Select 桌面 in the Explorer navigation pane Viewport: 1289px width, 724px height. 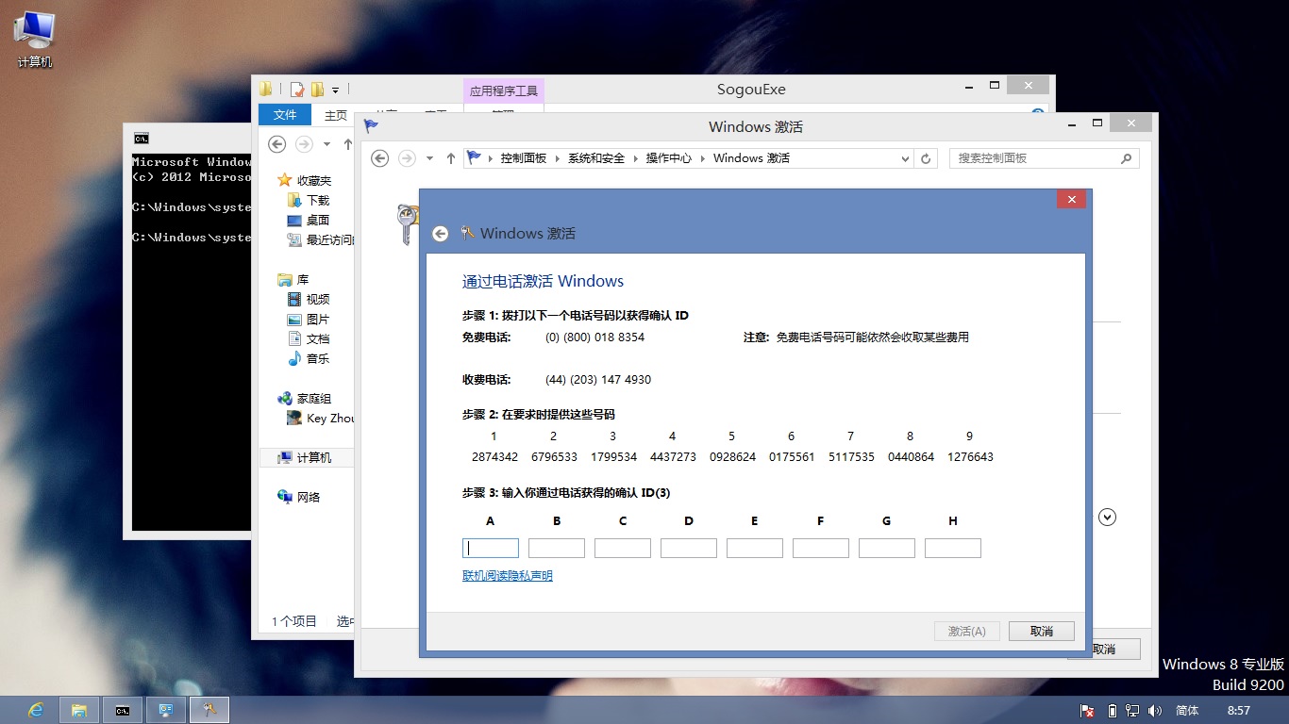[310, 221]
